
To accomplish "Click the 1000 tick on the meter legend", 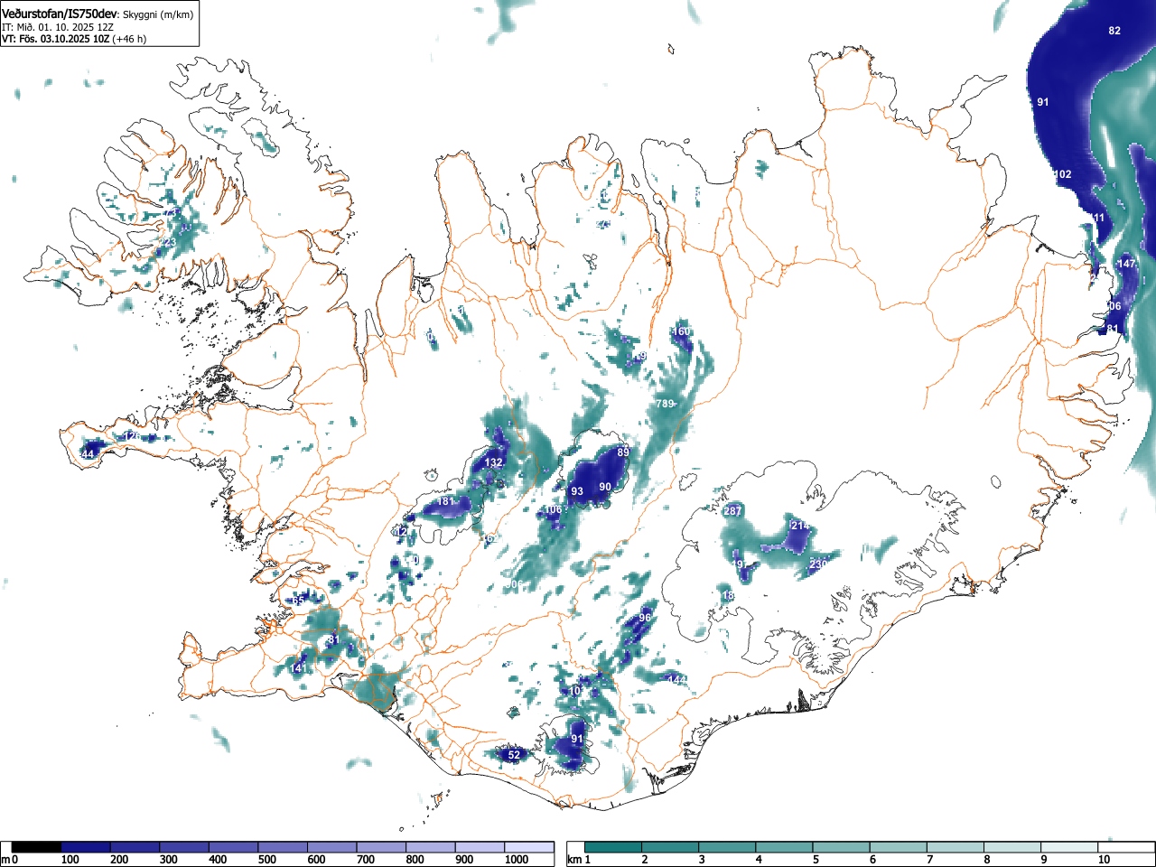I will [x=517, y=860].
